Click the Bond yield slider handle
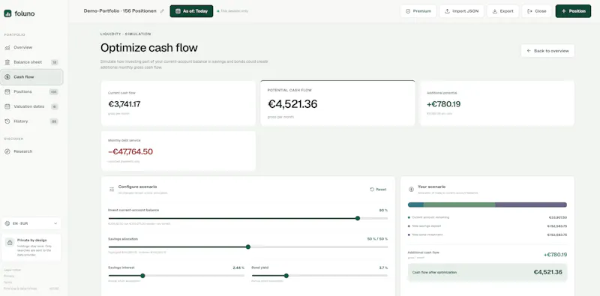Screen dimensions: 600x296 [x=286, y=276]
